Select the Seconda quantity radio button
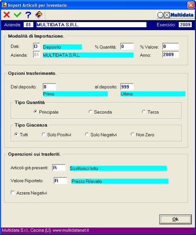 [90, 112]
